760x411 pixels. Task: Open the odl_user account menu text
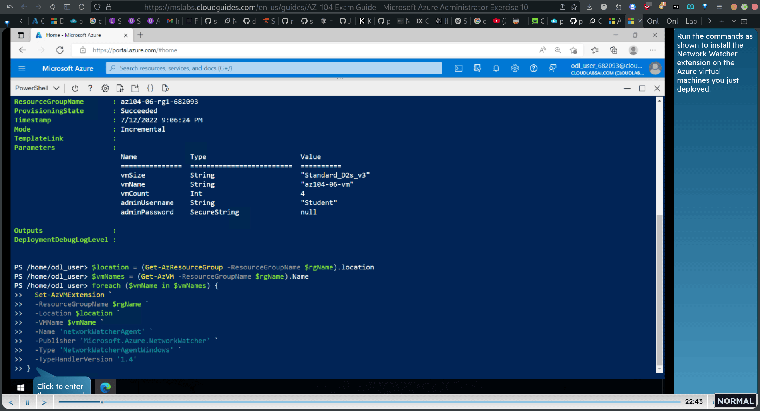(607, 68)
